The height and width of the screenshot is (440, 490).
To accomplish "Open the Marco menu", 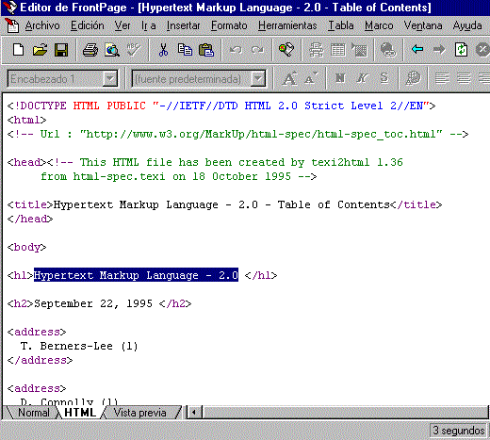I will 379,25.
